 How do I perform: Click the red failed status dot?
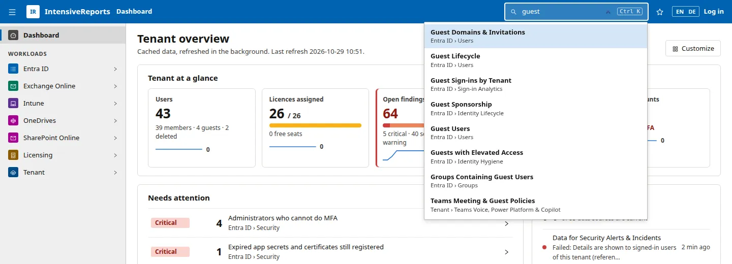(544, 248)
